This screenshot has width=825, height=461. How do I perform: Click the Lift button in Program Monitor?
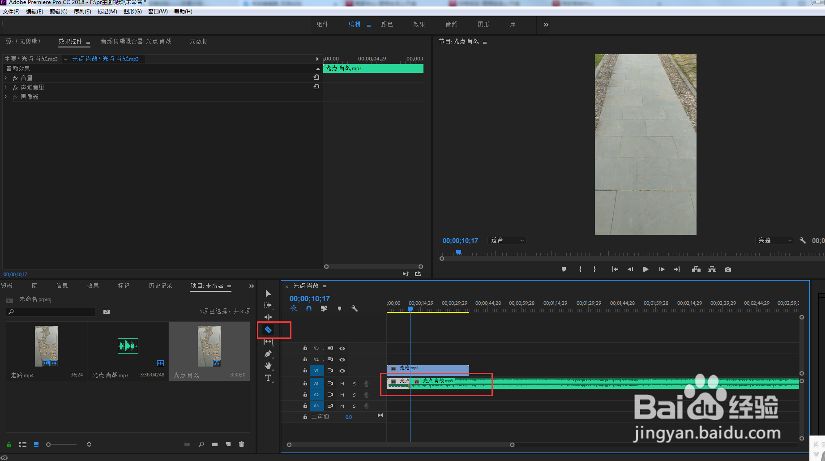(696, 269)
